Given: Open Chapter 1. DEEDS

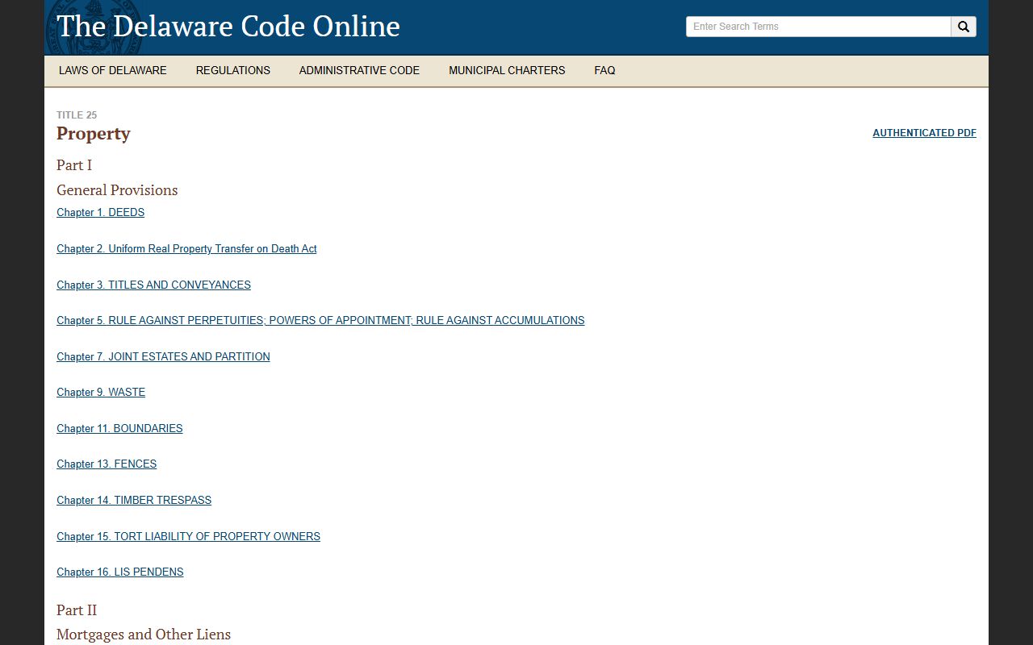Looking at the screenshot, I should [100, 213].
